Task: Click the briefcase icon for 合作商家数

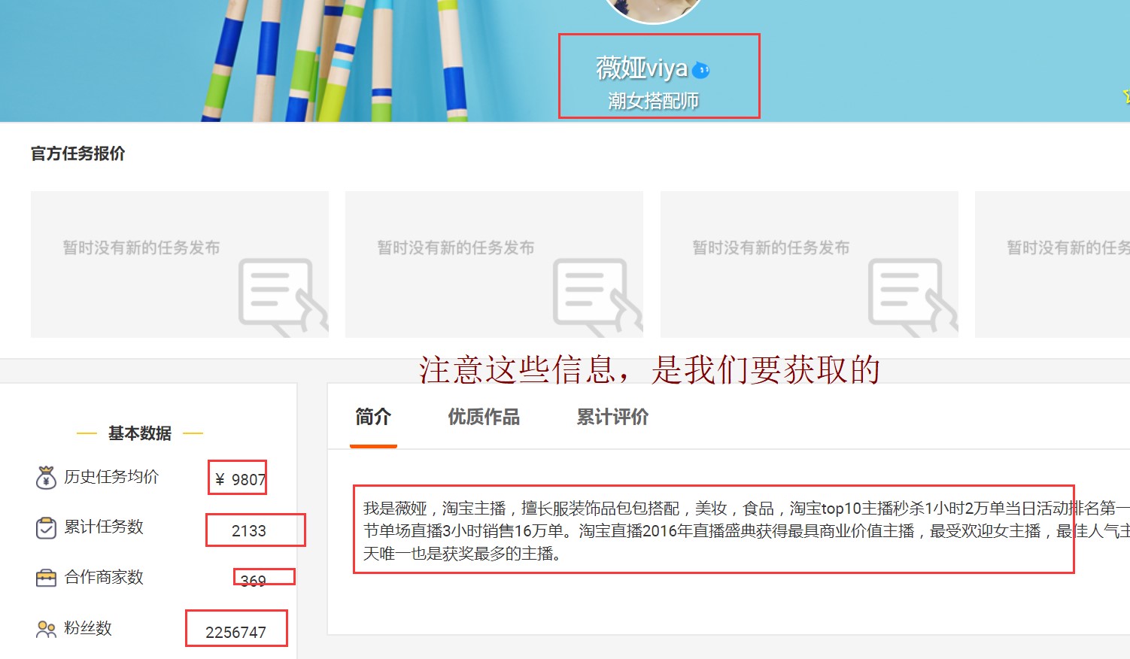Action: [x=46, y=578]
